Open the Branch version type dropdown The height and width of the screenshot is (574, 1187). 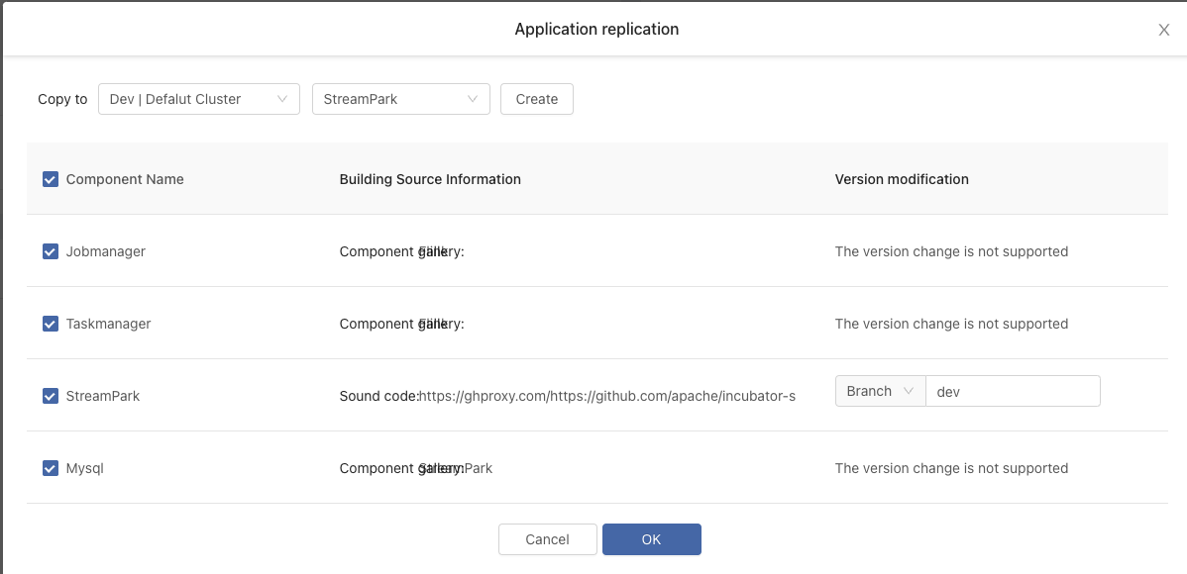(881, 391)
